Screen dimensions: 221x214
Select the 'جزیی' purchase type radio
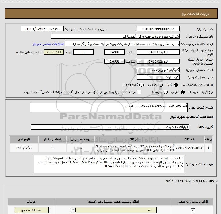tap(183, 92)
